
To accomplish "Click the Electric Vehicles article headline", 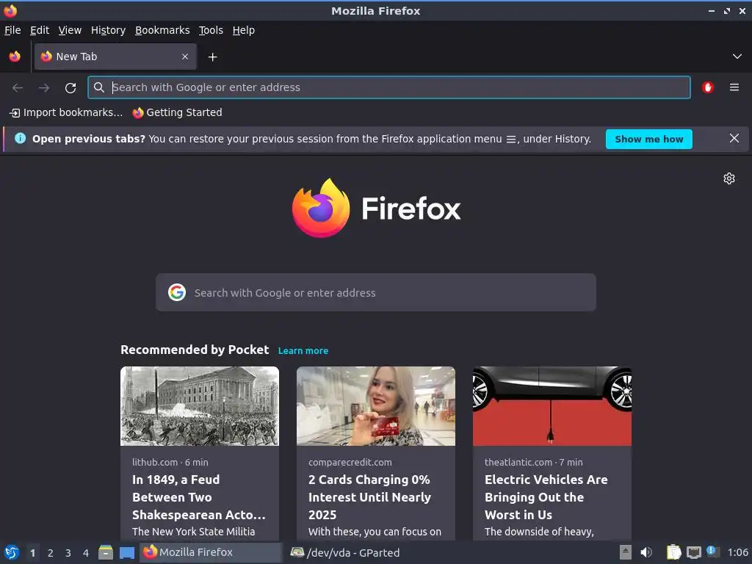I will [x=546, y=497].
